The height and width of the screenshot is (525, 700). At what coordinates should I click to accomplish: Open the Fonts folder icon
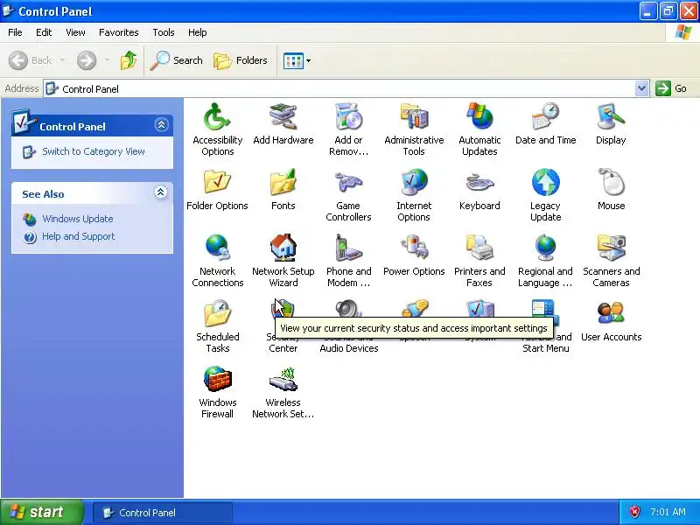coord(283,183)
